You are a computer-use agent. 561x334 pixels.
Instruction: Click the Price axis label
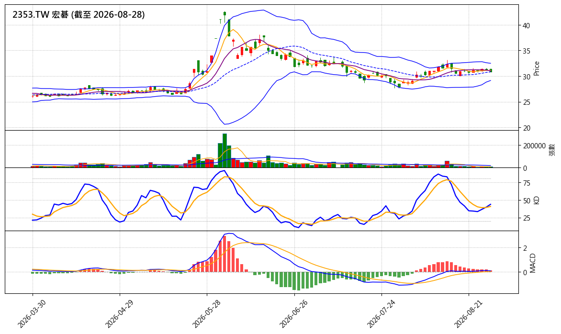pos(536,68)
